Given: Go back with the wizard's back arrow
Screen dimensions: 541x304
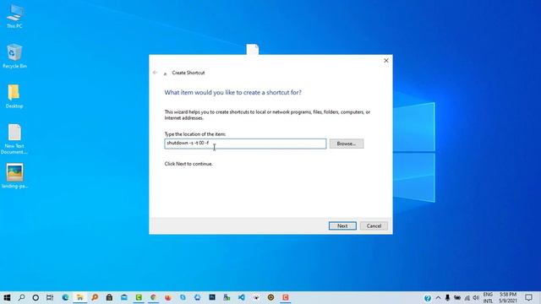Looking at the screenshot, I should point(155,73).
